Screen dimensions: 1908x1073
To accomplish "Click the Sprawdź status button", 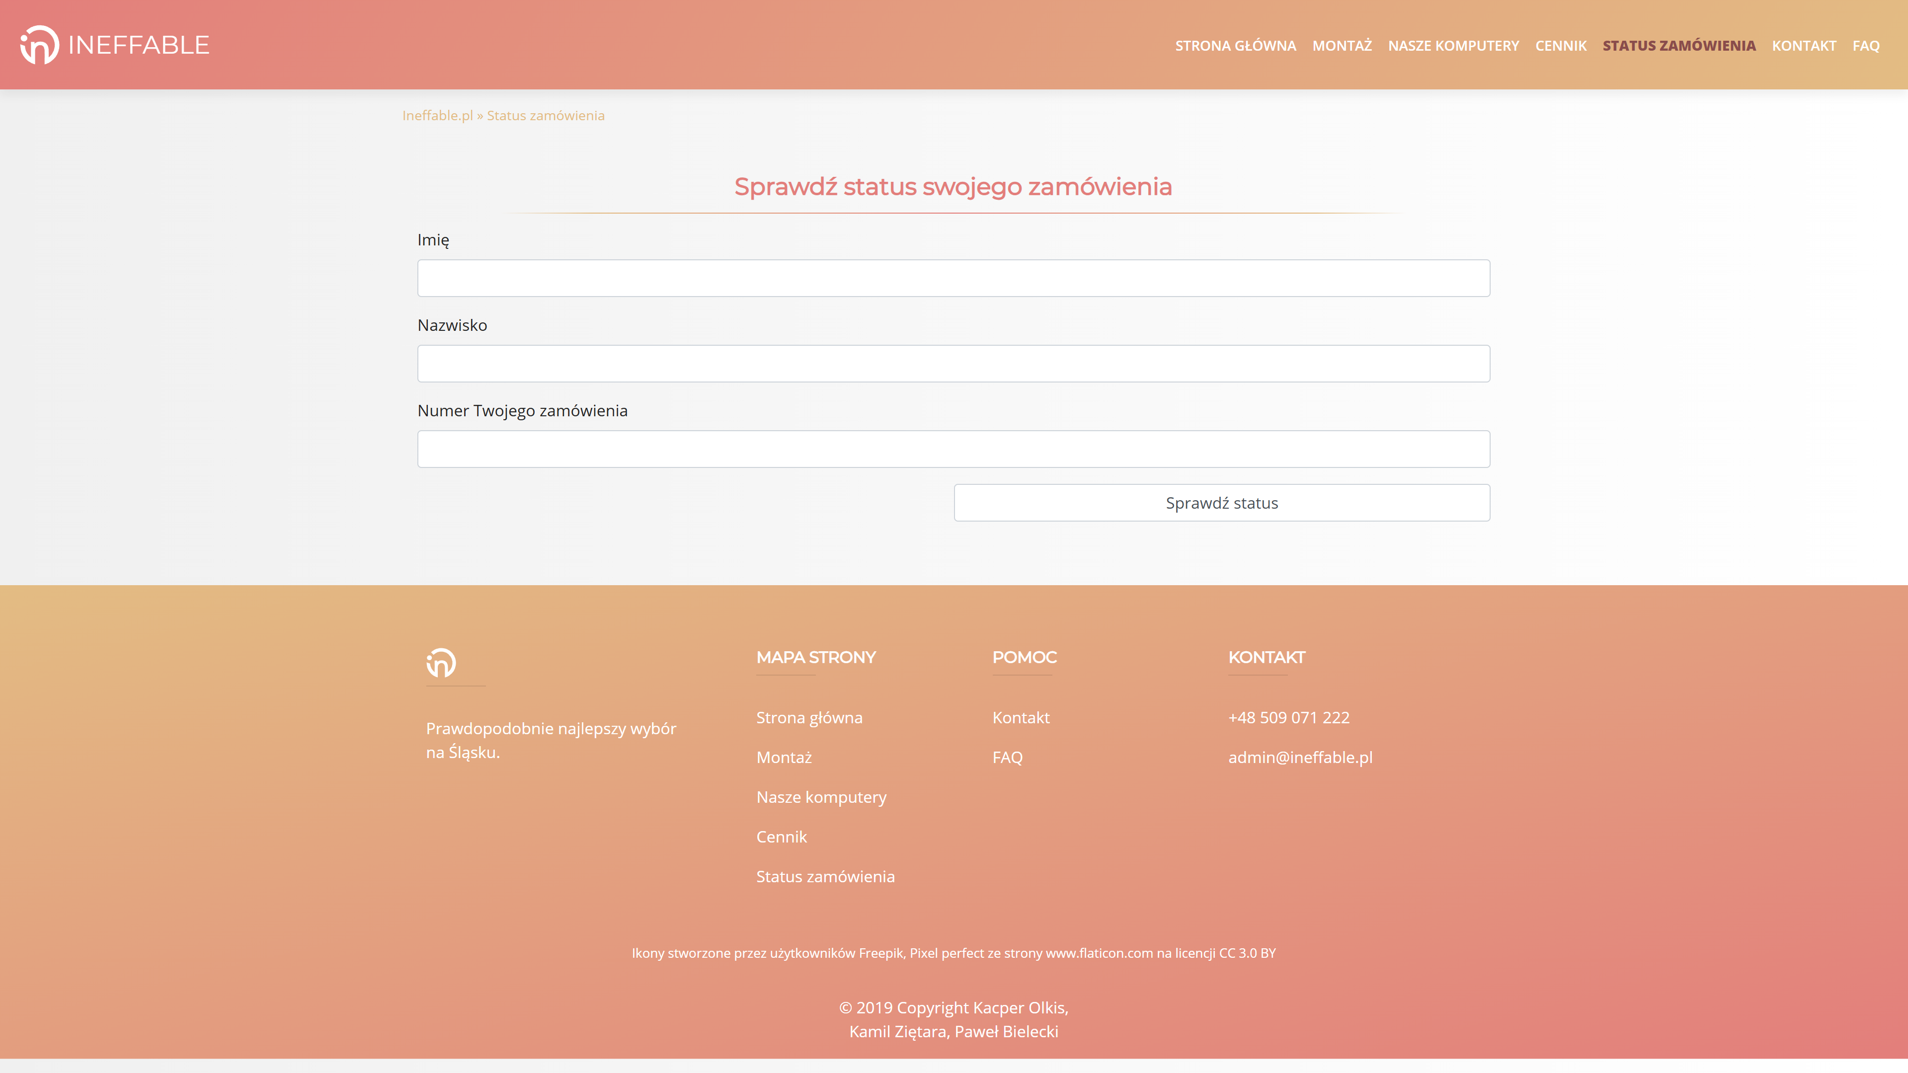I will click(x=1221, y=503).
